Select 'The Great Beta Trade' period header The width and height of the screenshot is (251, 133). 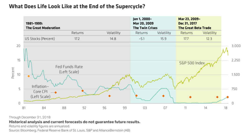tap(194, 28)
